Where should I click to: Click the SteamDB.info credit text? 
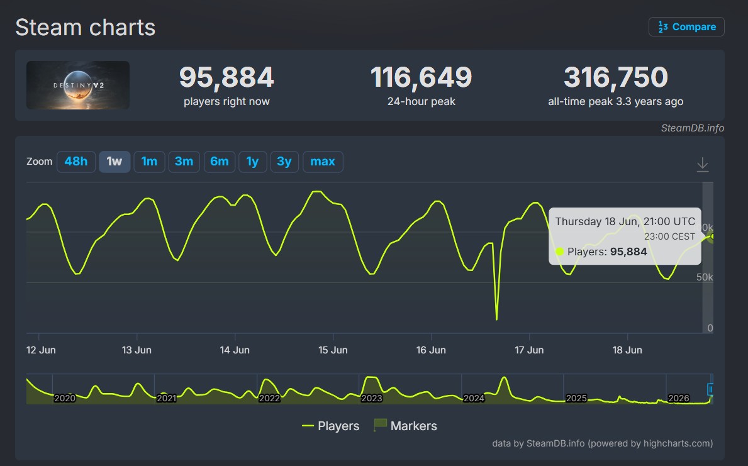click(692, 128)
